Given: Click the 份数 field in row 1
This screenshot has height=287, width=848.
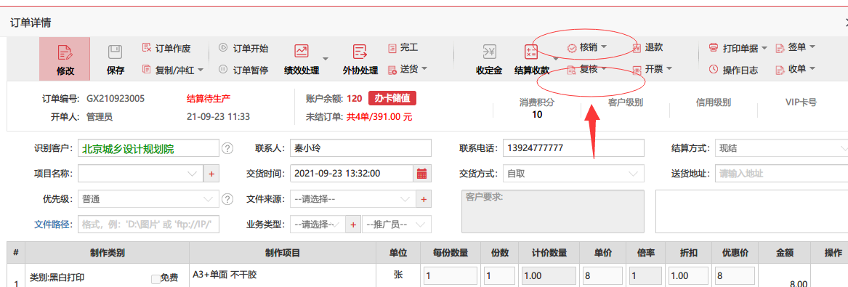Looking at the screenshot, I should [x=499, y=275].
